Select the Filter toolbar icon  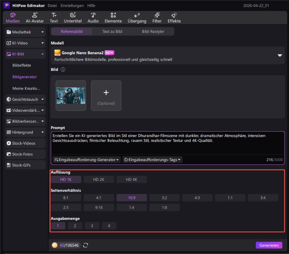(157, 18)
